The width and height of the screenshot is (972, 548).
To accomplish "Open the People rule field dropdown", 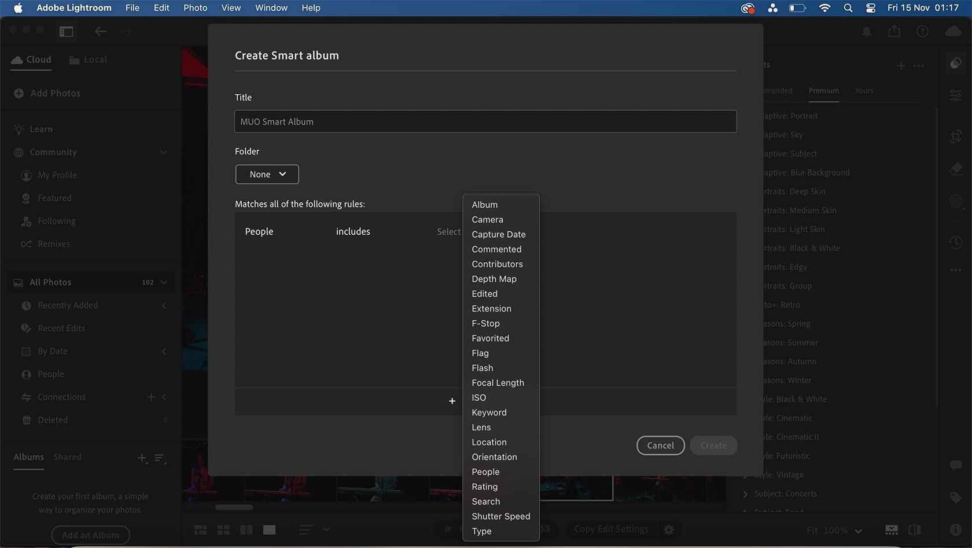I will pyautogui.click(x=259, y=231).
